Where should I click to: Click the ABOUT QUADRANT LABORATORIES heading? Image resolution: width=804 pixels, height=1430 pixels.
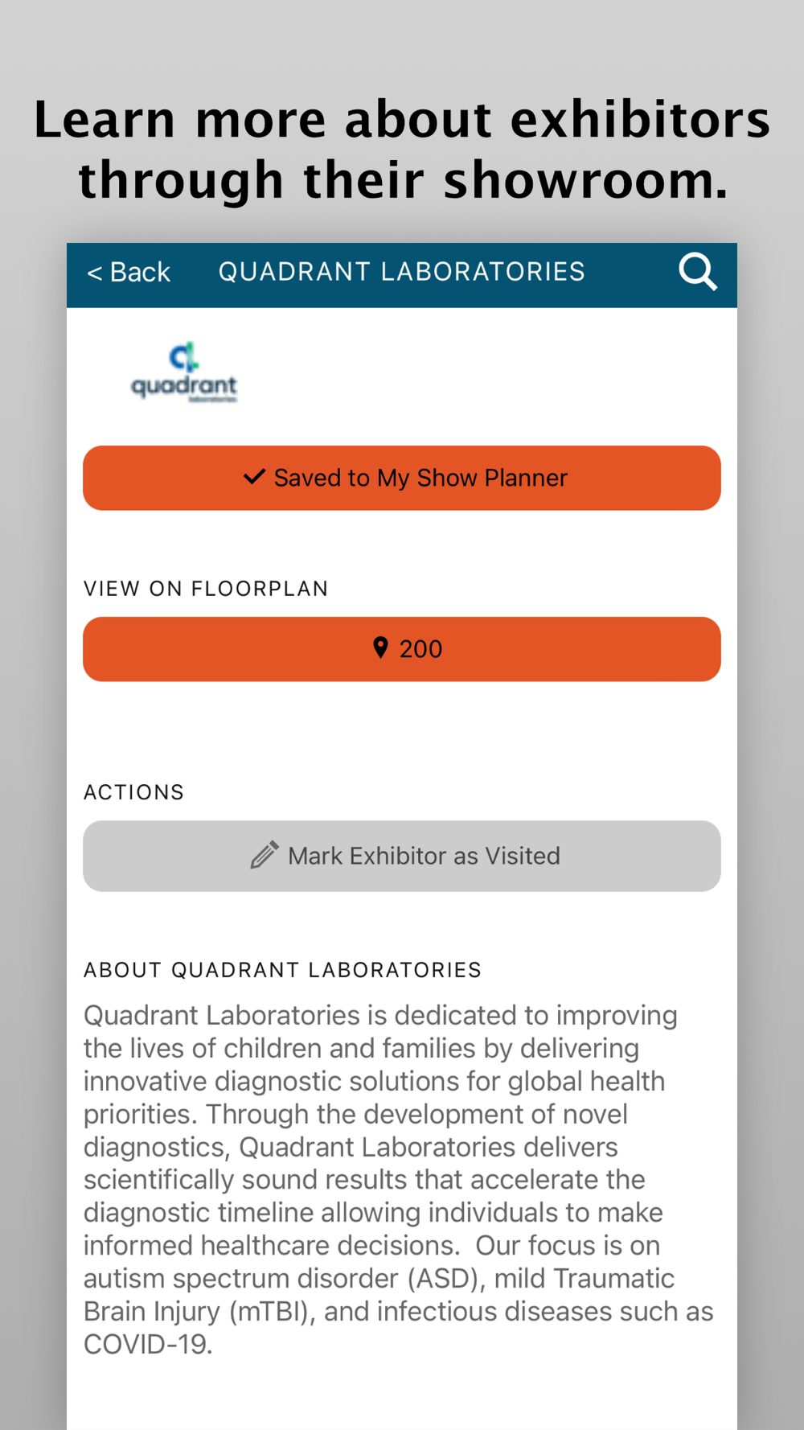[x=283, y=970]
